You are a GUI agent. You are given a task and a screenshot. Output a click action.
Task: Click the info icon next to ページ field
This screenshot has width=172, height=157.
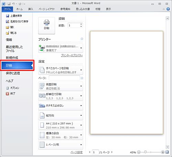tap(82, 78)
